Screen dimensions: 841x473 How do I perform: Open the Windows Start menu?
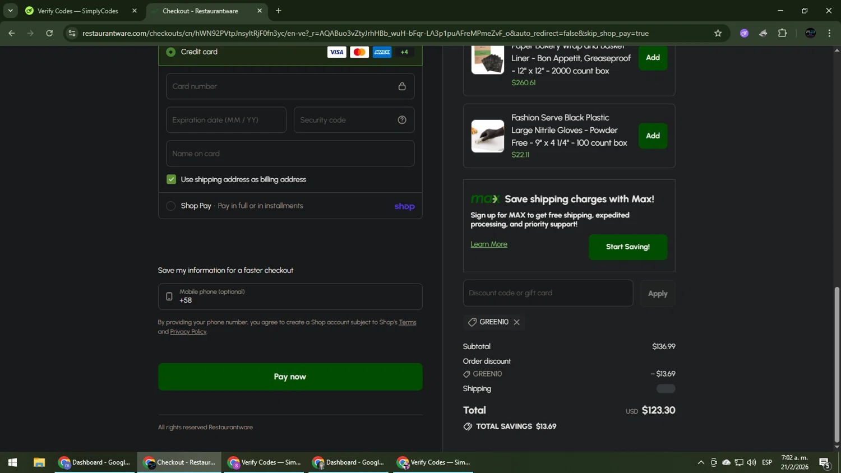point(12,462)
